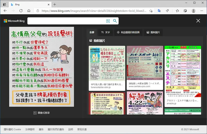This screenshot has width=207, height=134.
Task: Go to browser home page
Action: (x=29, y=11)
